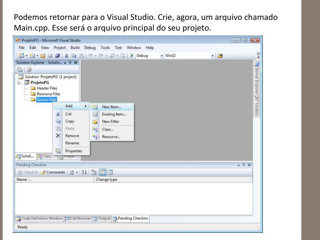320x240 pixels.
Task: Close the Pending Checkins panel
Action: point(249,165)
